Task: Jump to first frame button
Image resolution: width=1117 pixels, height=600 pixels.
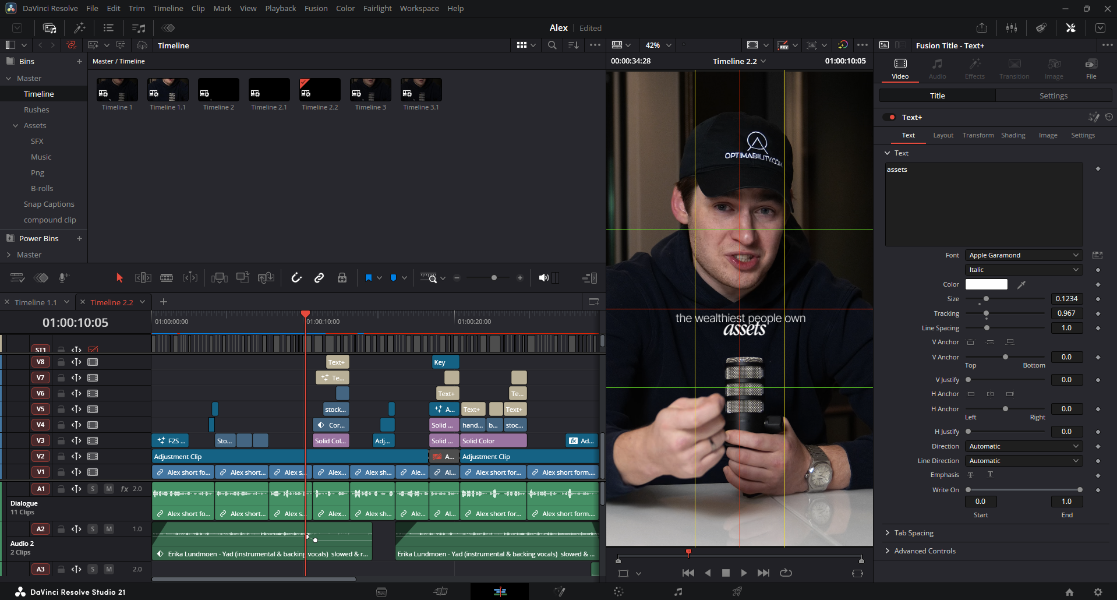Action: [x=688, y=573]
